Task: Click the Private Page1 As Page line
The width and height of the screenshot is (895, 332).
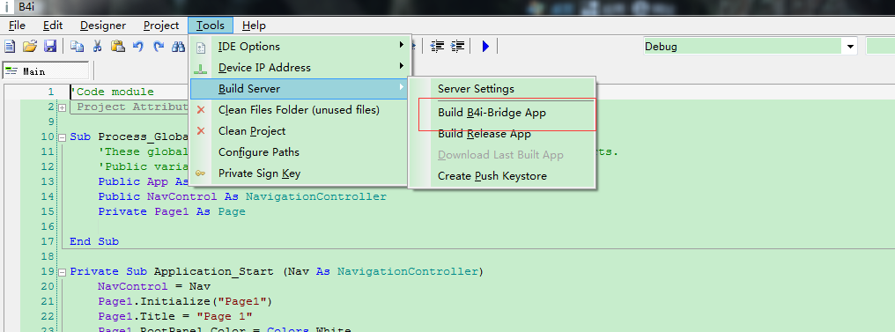Action: point(171,211)
